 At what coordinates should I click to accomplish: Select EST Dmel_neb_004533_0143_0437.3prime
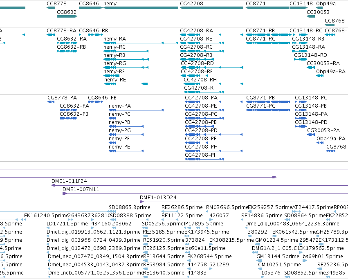96,265
